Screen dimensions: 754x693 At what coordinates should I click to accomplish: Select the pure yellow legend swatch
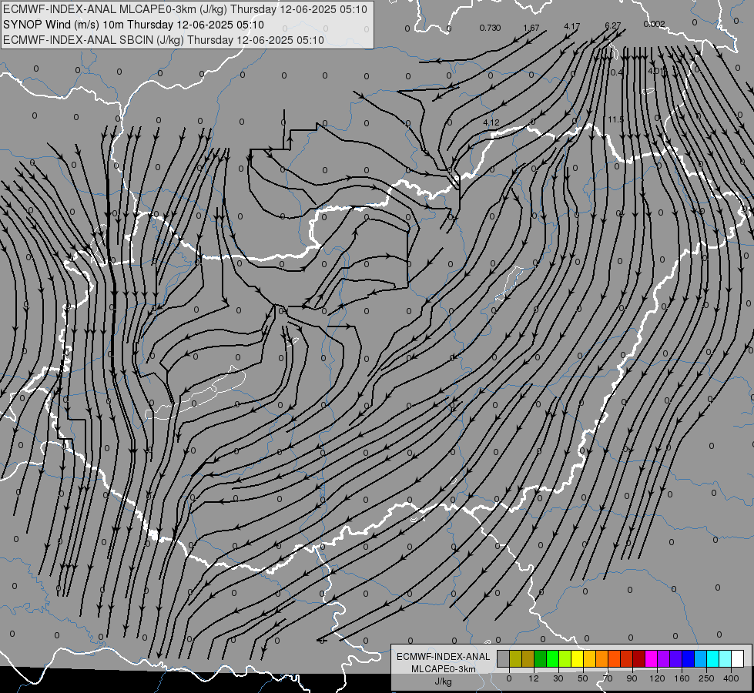(577, 658)
